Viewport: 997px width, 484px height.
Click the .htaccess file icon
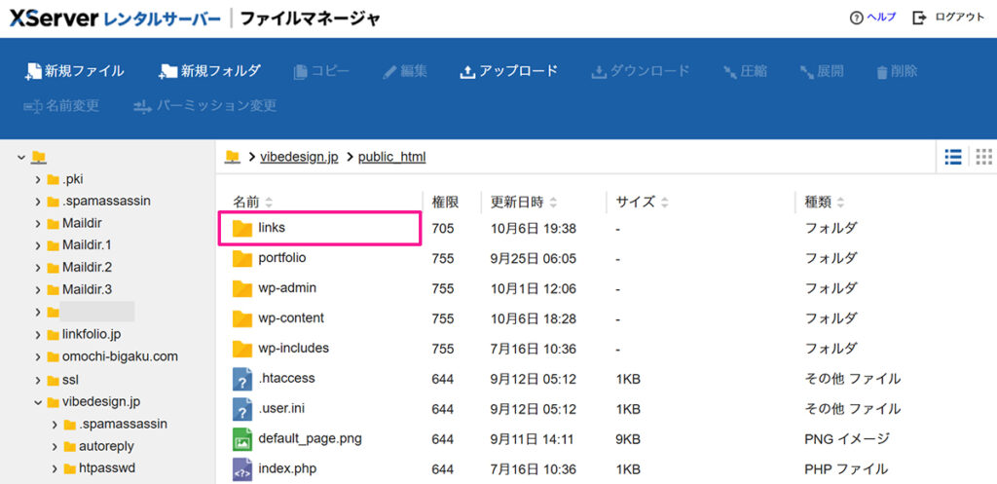click(242, 379)
